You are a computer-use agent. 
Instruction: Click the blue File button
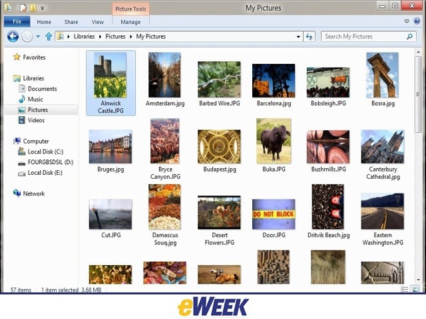(17, 22)
